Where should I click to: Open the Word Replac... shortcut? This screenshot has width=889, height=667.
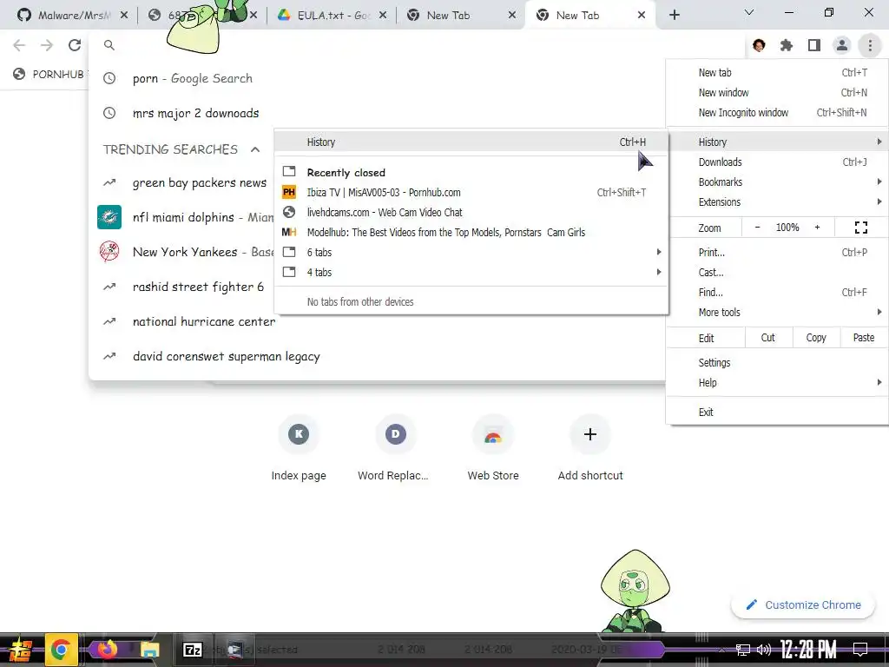395,449
